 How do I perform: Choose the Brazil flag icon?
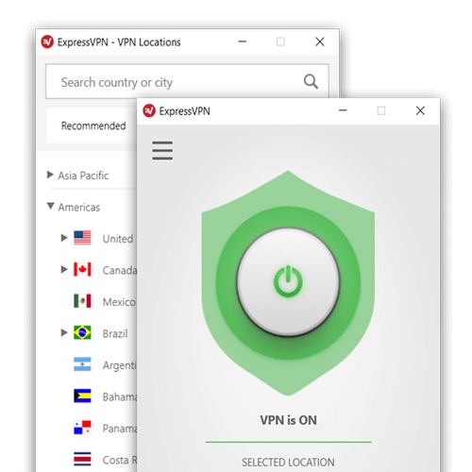coord(82,332)
